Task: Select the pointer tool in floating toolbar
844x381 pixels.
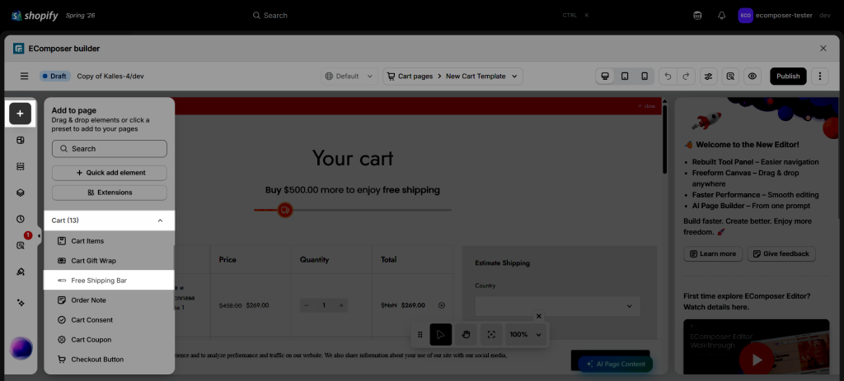Action: point(440,334)
